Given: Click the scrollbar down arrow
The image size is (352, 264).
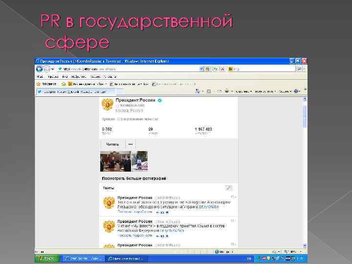Looking at the screenshot, I should tap(305, 245).
